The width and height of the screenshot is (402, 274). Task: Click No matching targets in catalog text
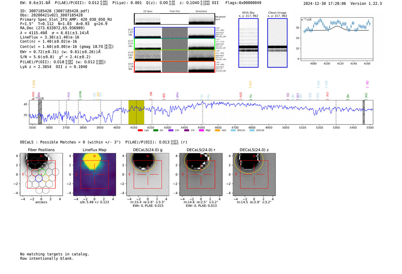[x=55, y=254]
